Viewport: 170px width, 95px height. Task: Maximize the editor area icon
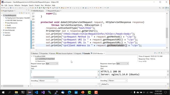[x=168, y=10]
